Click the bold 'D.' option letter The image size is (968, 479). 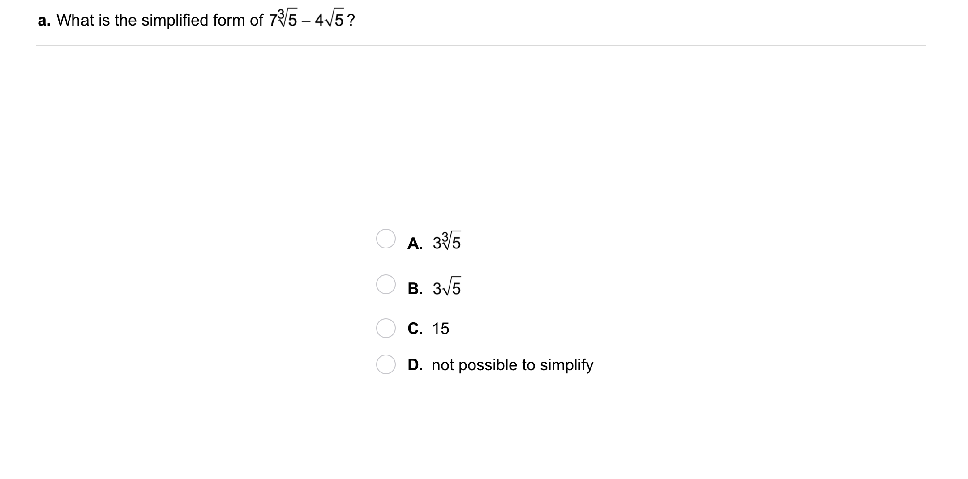415,365
